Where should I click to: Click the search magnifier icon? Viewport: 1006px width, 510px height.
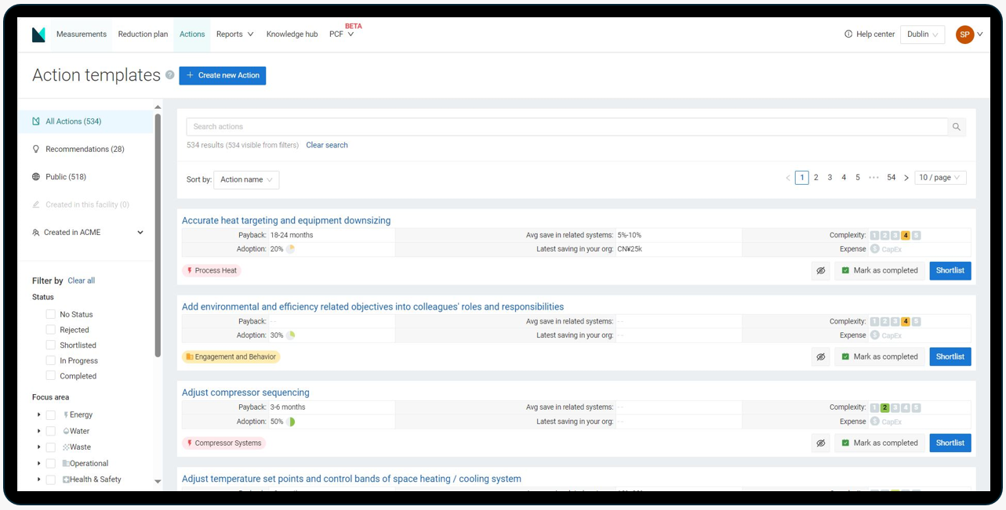pos(956,127)
